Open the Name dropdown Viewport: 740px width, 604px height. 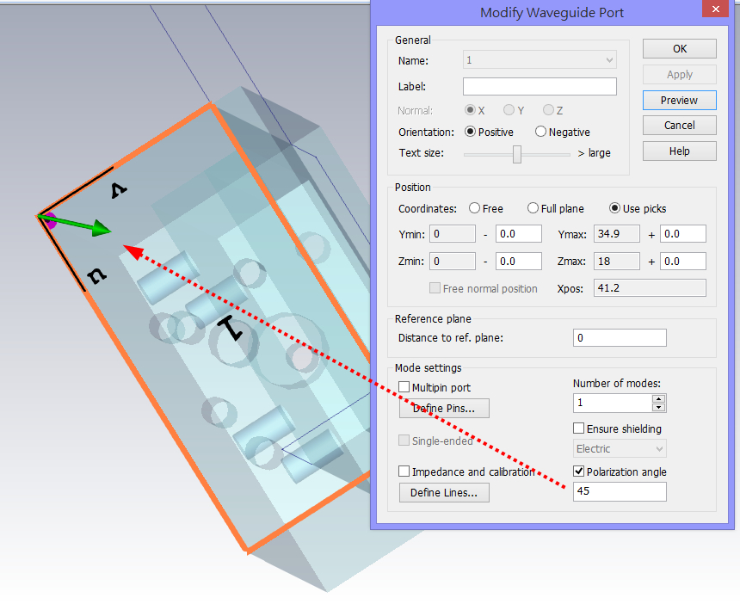tap(540, 60)
